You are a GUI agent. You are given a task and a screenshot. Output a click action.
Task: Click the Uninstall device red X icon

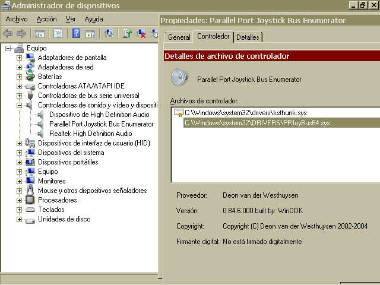pos(142,33)
